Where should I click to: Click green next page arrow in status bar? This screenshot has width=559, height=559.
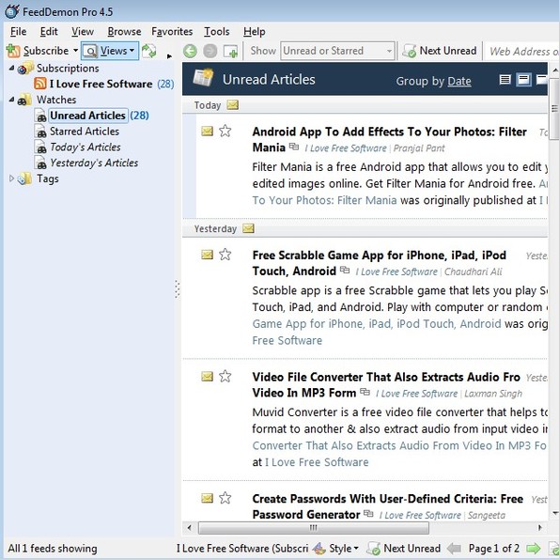click(x=533, y=548)
